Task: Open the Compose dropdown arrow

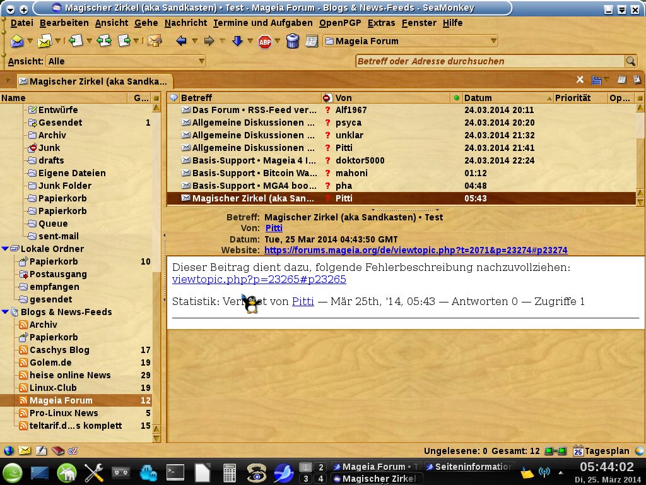Action: click(58, 41)
